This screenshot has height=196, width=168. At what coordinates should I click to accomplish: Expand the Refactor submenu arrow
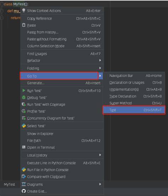(100, 60)
